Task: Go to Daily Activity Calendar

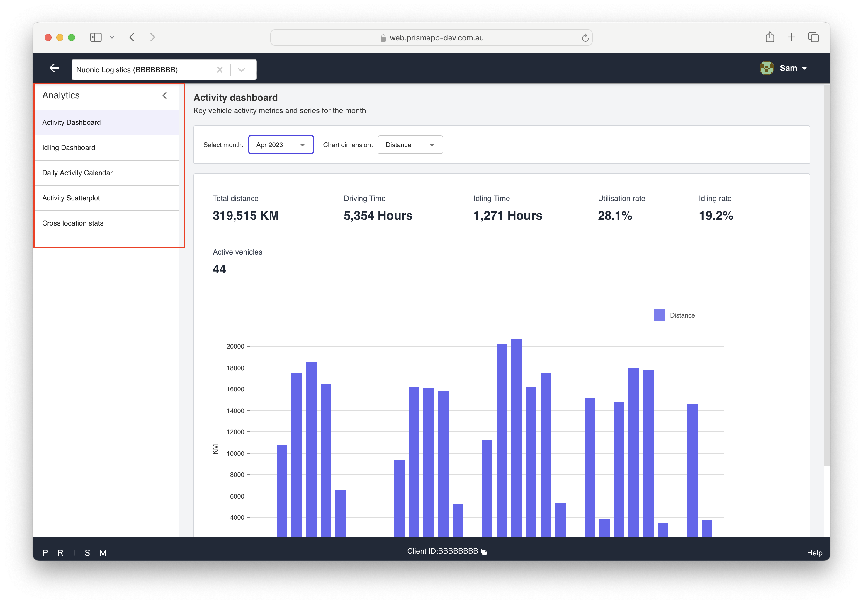Action: [77, 173]
